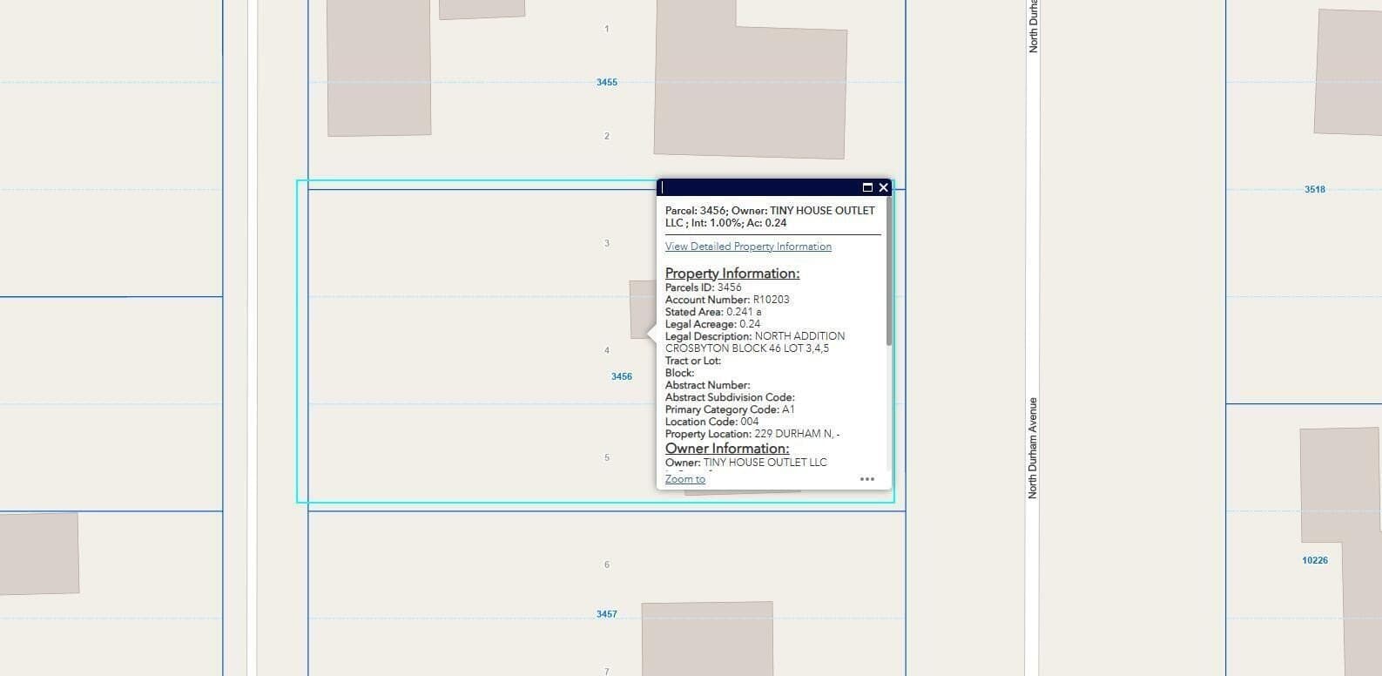Select parcel label 10226 on map
Viewport: 1382px width, 676px height.
pyautogui.click(x=1315, y=560)
